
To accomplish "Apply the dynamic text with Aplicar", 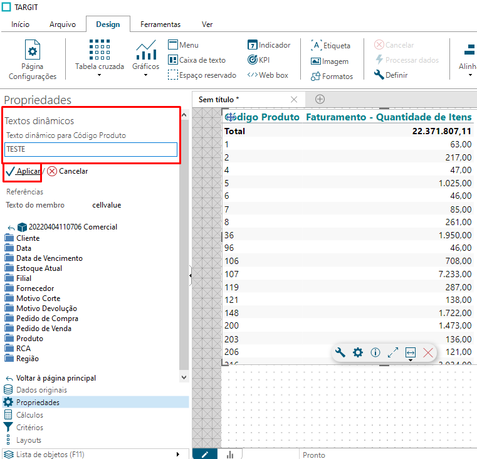I will [23, 171].
